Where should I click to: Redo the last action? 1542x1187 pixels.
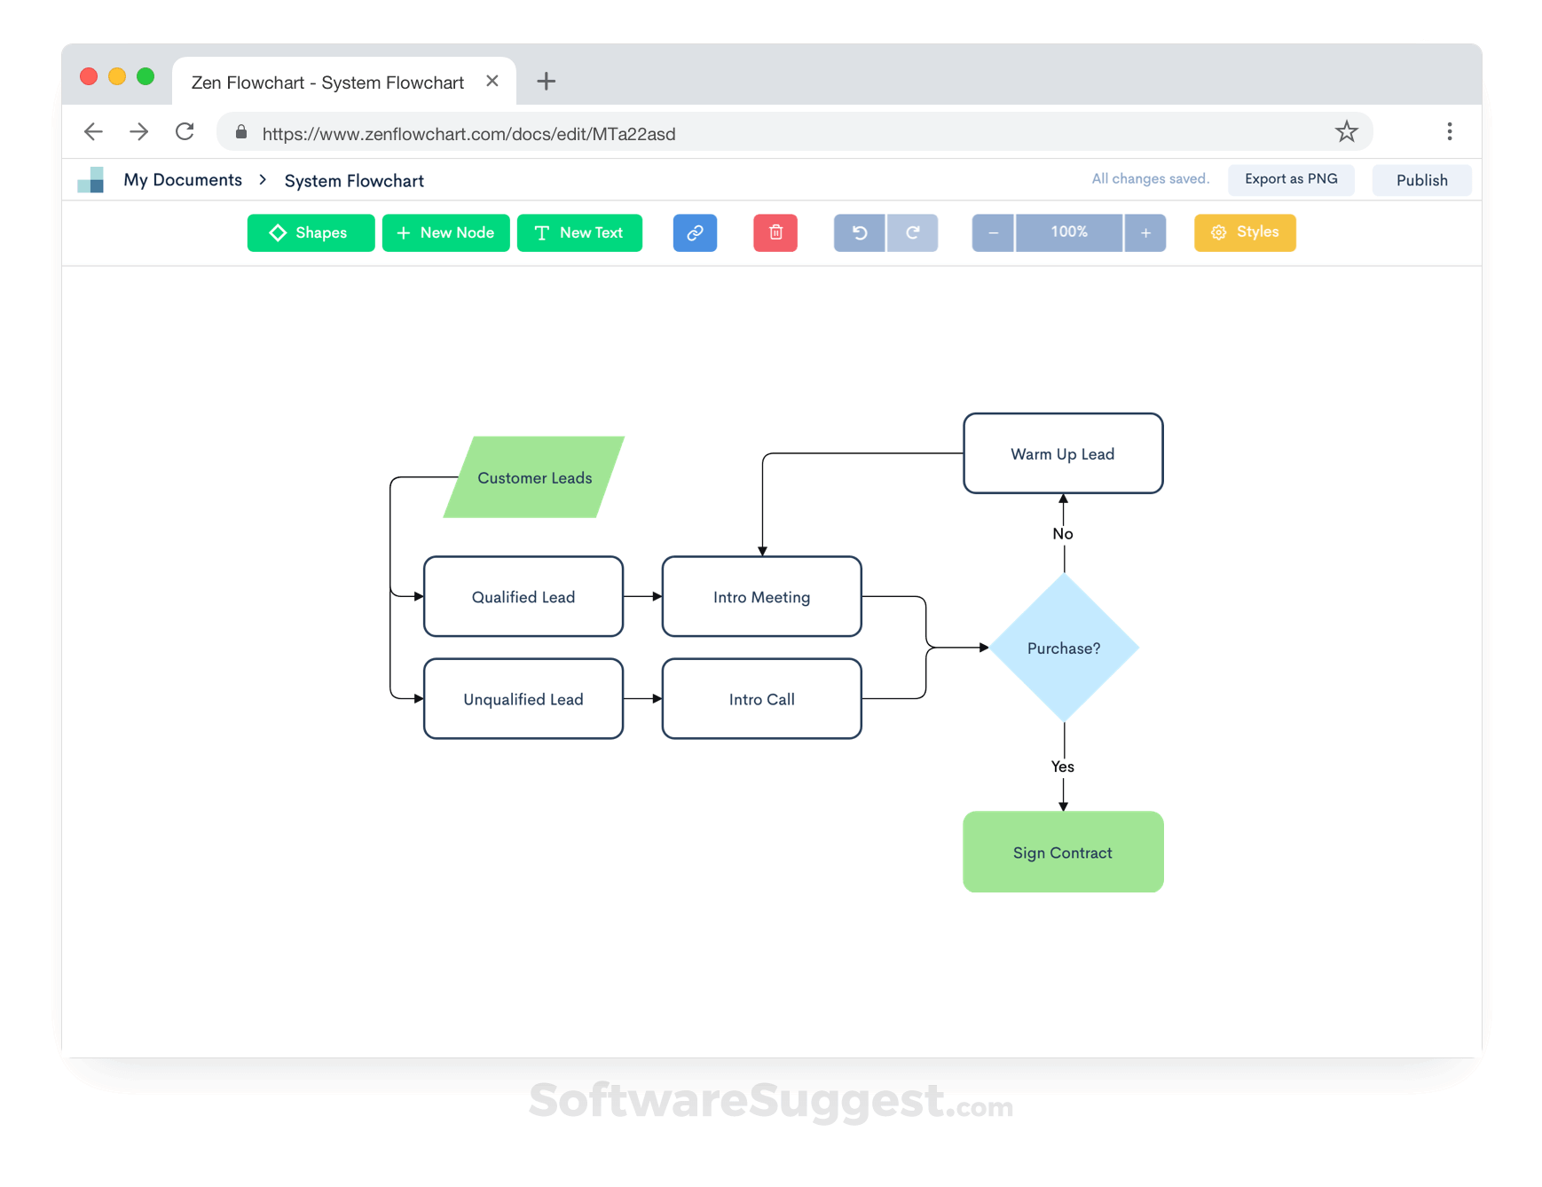[x=913, y=232]
